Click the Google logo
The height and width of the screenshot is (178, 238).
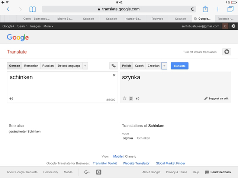(18, 37)
